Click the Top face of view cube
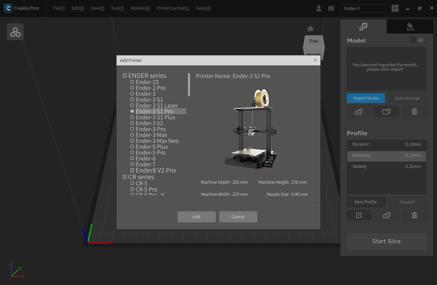The height and width of the screenshot is (285, 437). click(x=314, y=41)
